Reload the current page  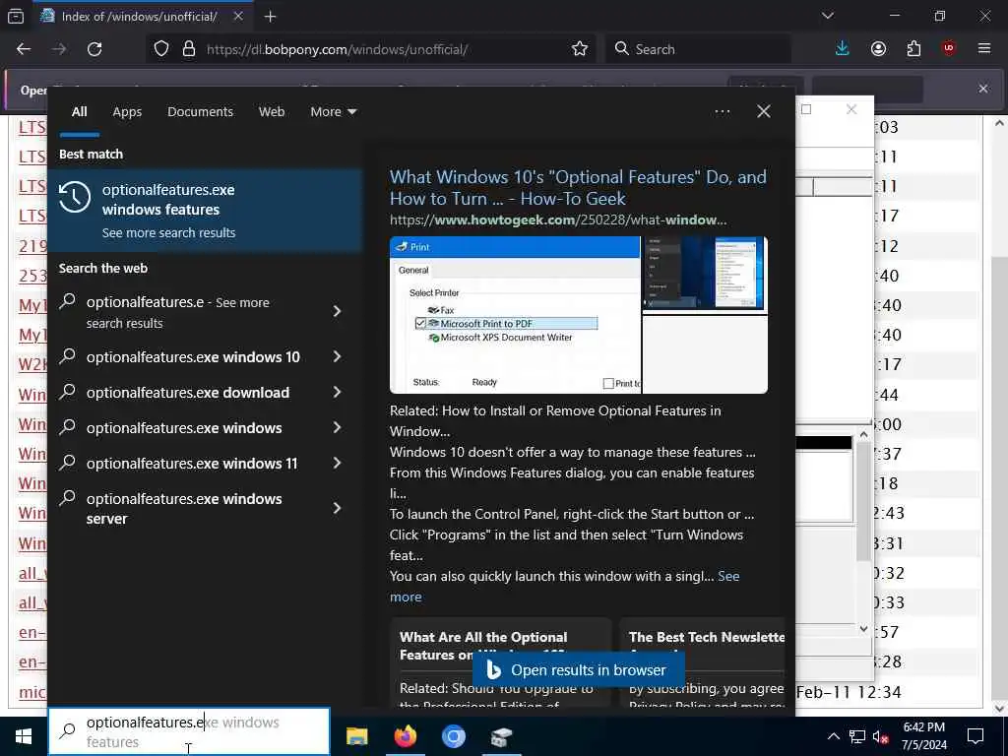(94, 49)
